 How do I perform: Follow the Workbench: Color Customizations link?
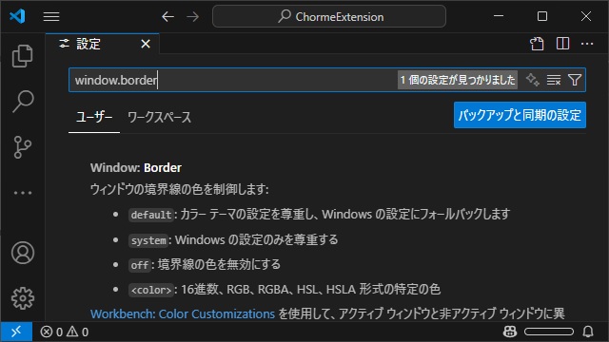tap(183, 313)
